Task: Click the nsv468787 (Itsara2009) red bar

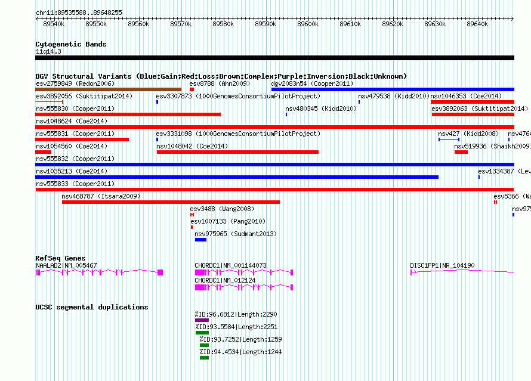Action: [x=171, y=202]
